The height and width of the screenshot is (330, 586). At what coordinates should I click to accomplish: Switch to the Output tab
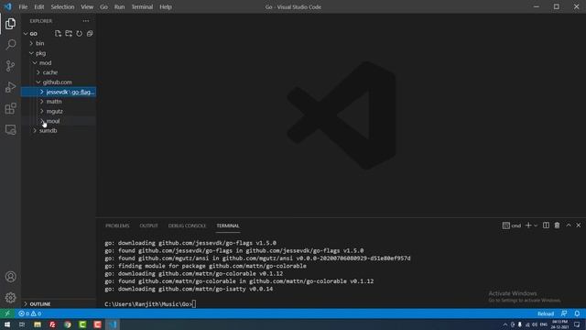(x=148, y=225)
